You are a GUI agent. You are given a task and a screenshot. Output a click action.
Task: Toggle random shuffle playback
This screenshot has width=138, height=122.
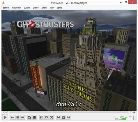tap(51, 117)
